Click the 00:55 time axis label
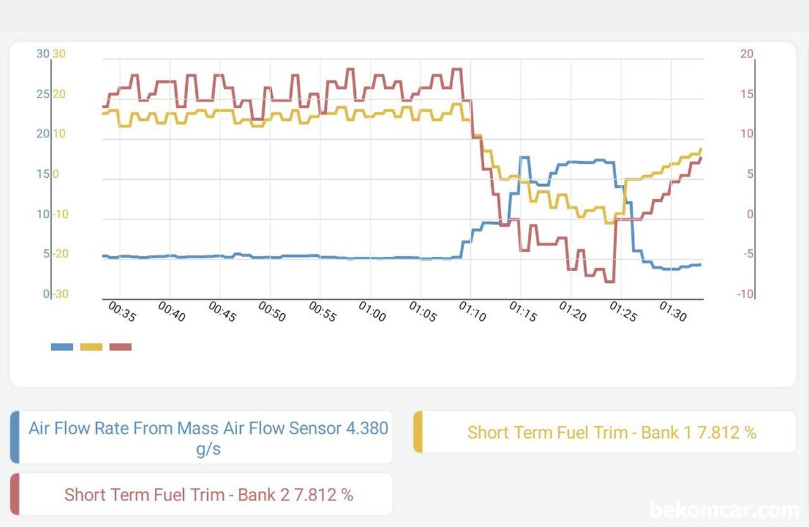This screenshot has height=527, width=809. point(322,311)
